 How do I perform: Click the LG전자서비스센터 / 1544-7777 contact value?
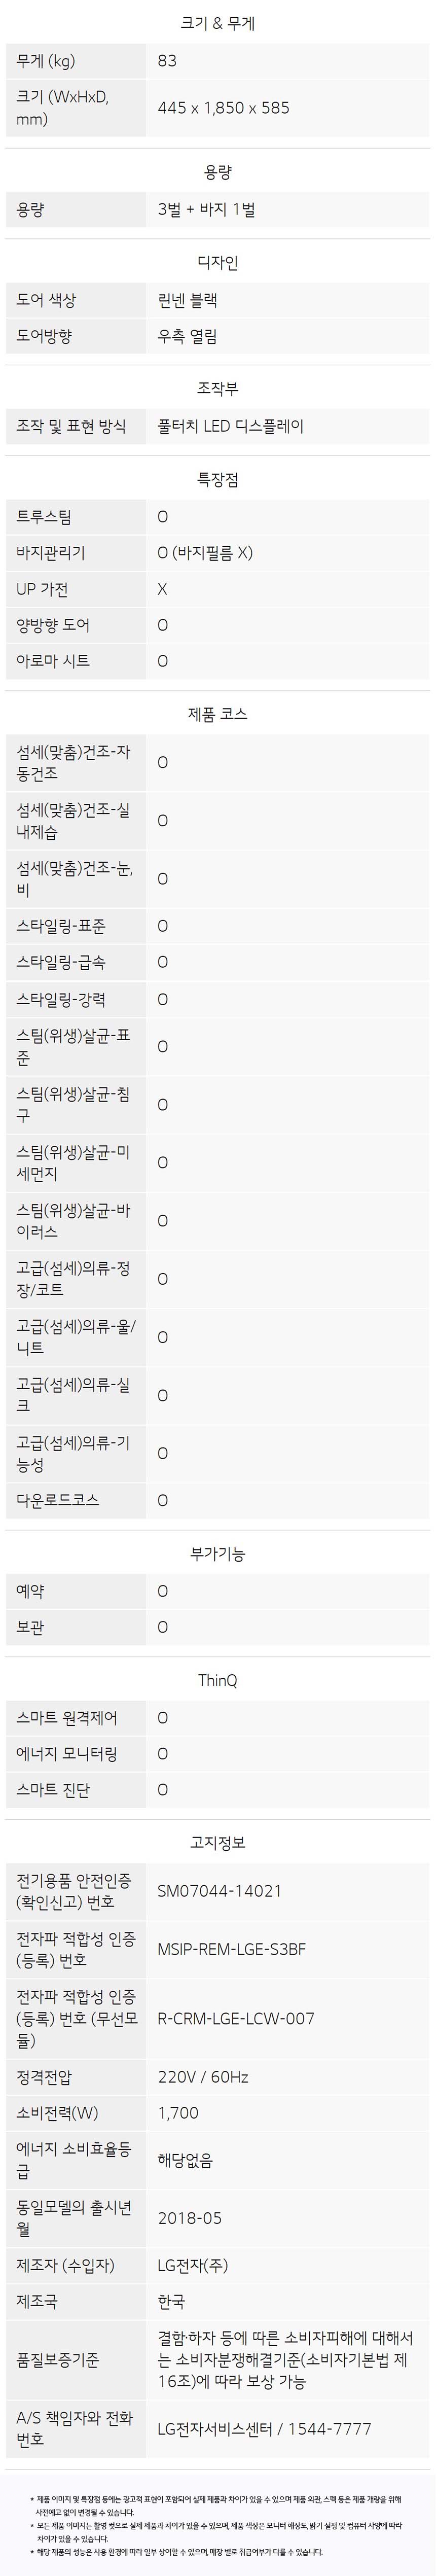click(264, 2429)
